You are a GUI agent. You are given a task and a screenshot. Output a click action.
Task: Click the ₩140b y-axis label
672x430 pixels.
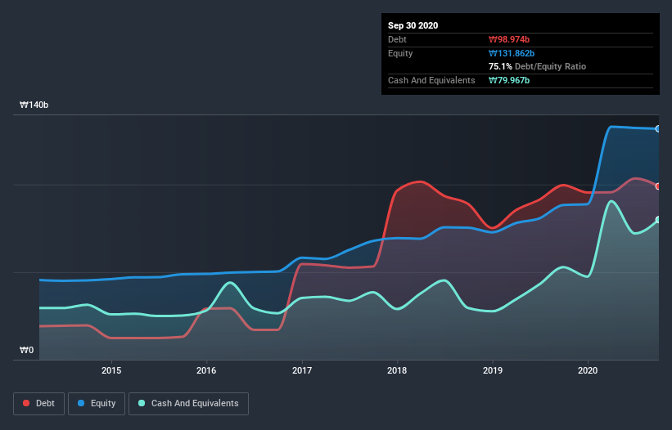(x=34, y=105)
